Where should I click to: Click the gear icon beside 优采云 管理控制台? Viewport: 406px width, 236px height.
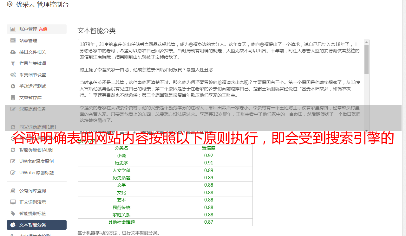coord(10,4)
